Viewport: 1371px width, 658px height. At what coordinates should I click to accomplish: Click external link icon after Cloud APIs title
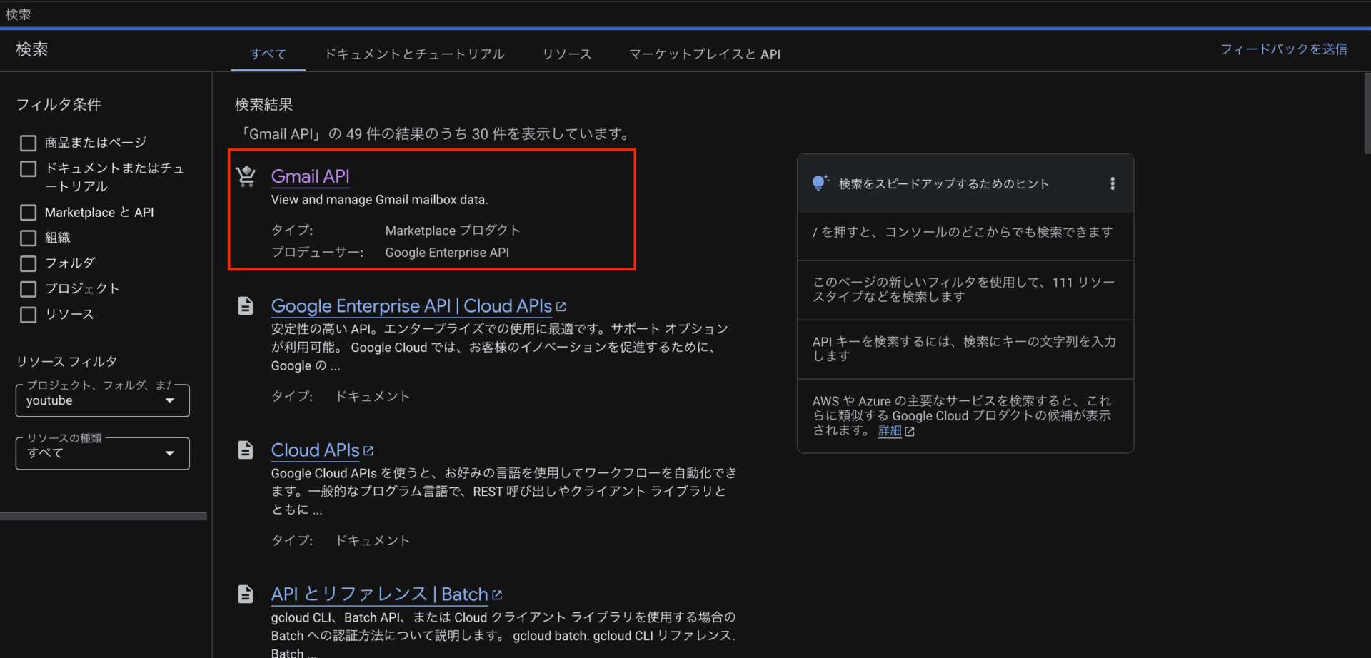click(x=368, y=451)
